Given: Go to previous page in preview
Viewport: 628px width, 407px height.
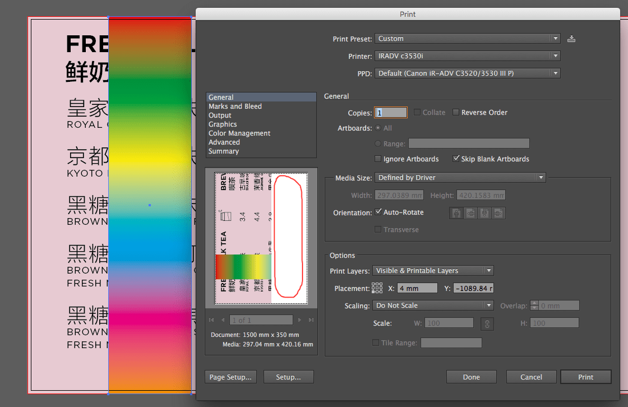Looking at the screenshot, I should click(223, 320).
